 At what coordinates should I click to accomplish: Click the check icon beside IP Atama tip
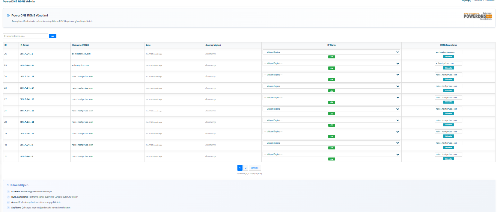point(8,192)
